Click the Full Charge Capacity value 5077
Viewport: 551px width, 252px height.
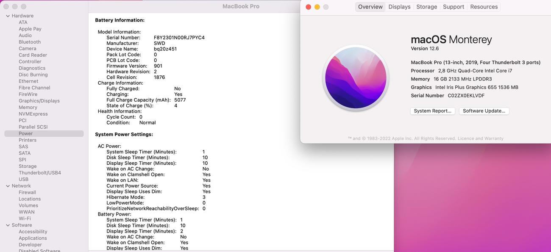tap(180, 100)
